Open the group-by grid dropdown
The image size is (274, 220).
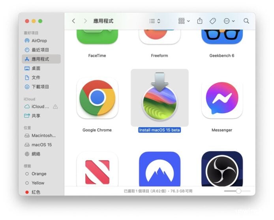pyautogui.click(x=184, y=21)
